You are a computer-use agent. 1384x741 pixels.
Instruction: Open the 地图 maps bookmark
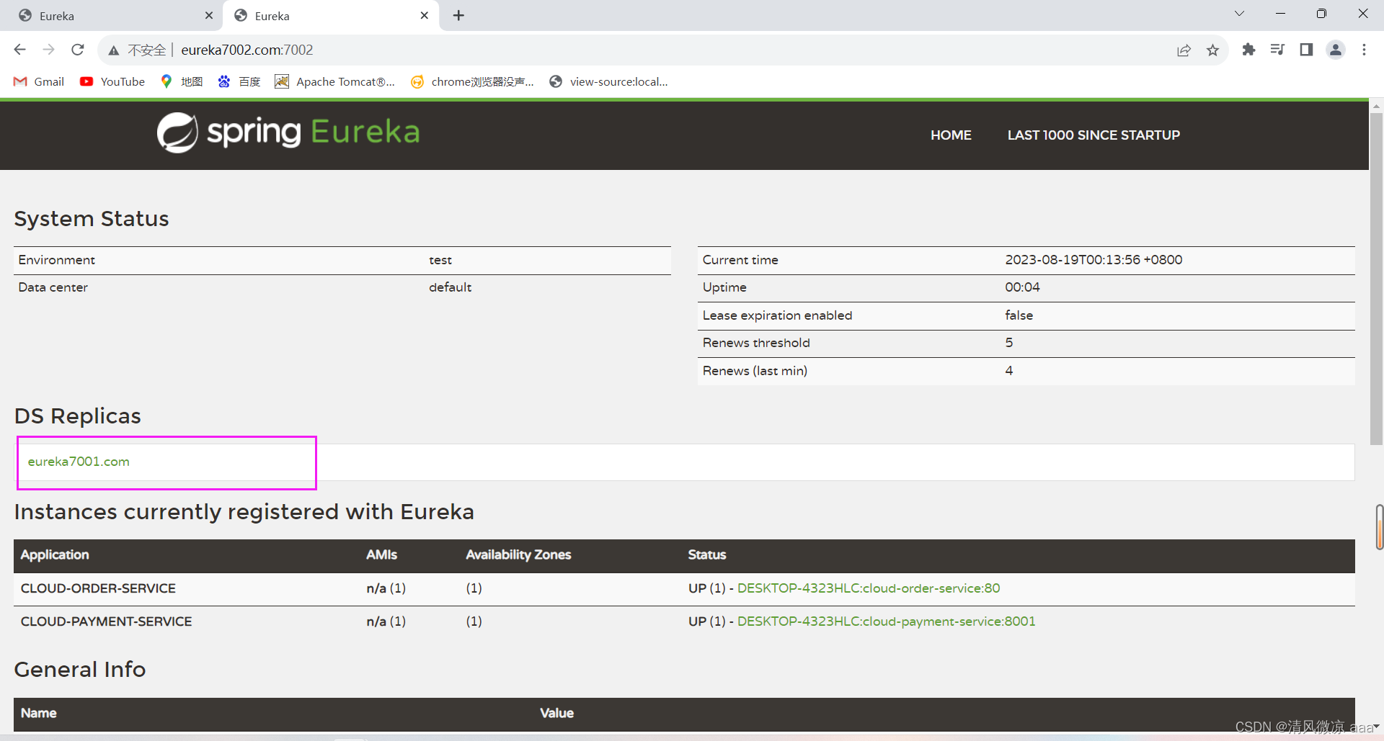pyautogui.click(x=182, y=81)
